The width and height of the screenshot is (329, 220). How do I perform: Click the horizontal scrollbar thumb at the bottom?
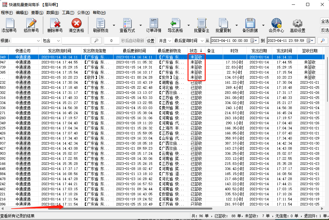[x=130, y=209]
